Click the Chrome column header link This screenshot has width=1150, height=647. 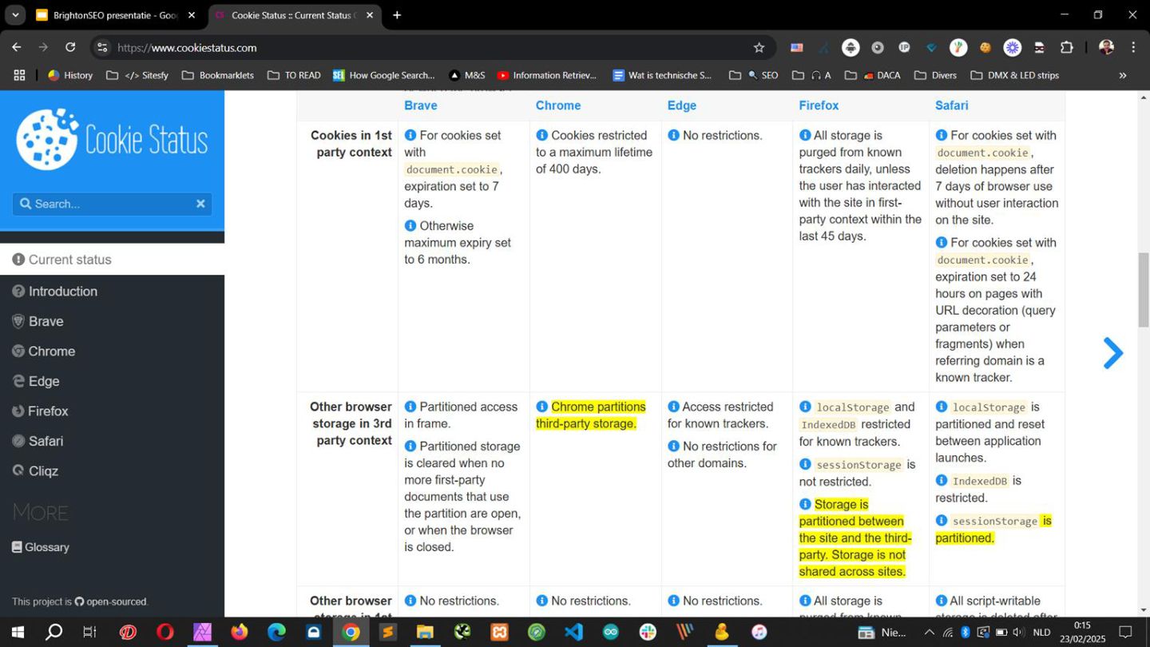pos(558,105)
